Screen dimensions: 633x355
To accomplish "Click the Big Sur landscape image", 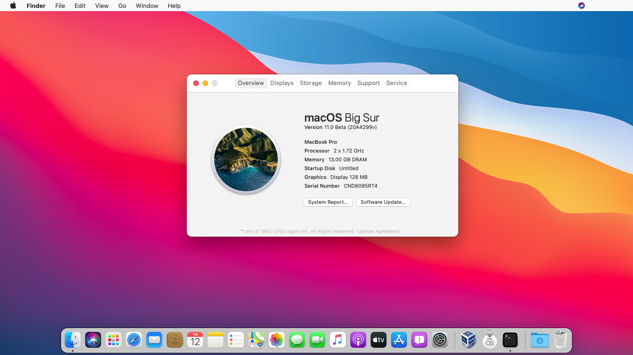I will (246, 159).
